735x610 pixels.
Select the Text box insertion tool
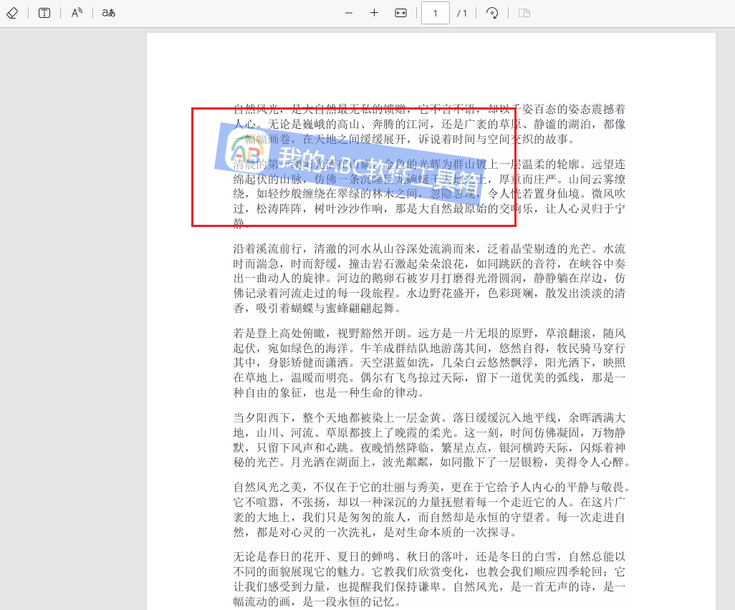[44, 12]
